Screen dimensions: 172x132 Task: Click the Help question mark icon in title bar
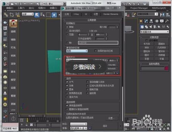click(145, 4)
